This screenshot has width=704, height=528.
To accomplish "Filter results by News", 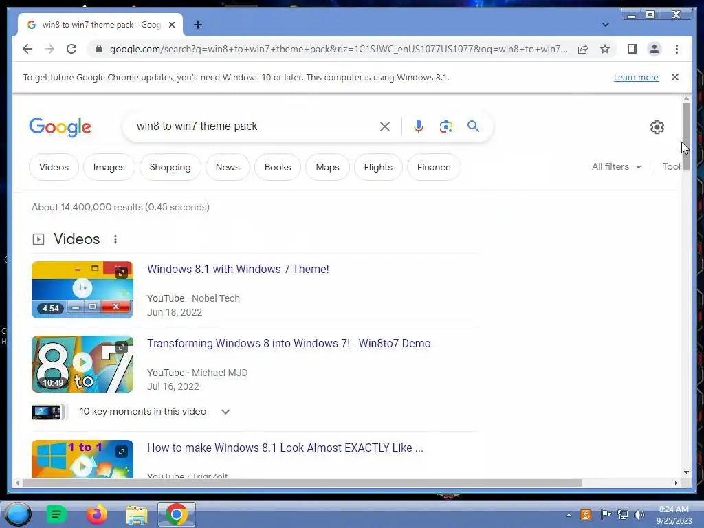I will [228, 167].
